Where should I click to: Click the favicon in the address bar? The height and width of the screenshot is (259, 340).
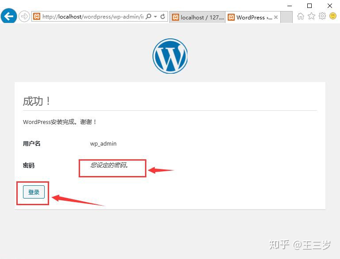click(37, 16)
